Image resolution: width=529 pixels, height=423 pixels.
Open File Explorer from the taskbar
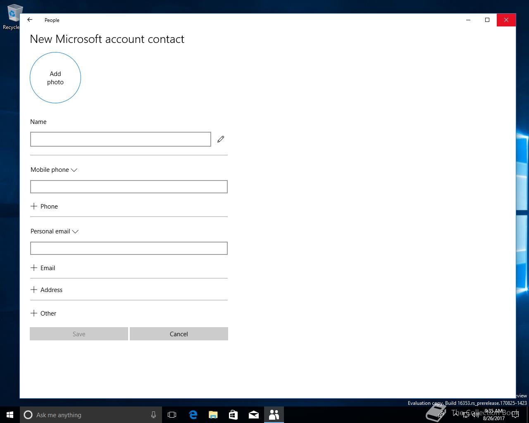(x=213, y=415)
